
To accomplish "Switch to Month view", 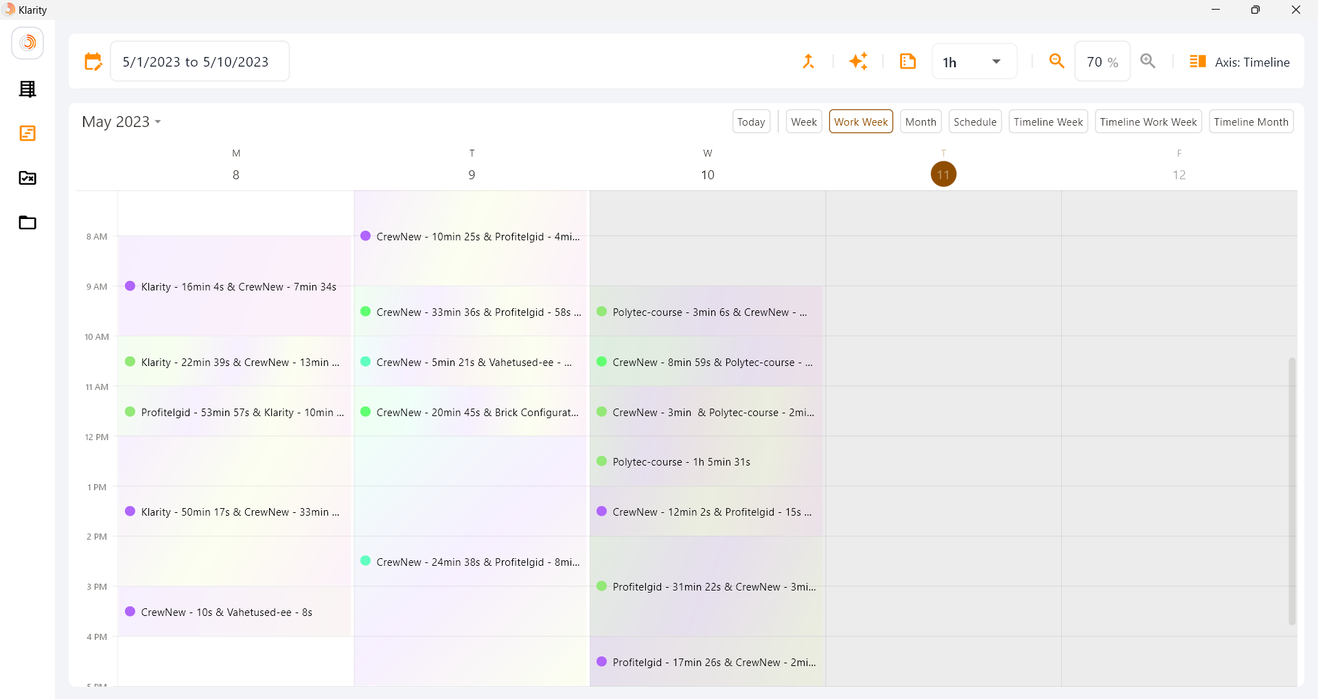I will 921,122.
